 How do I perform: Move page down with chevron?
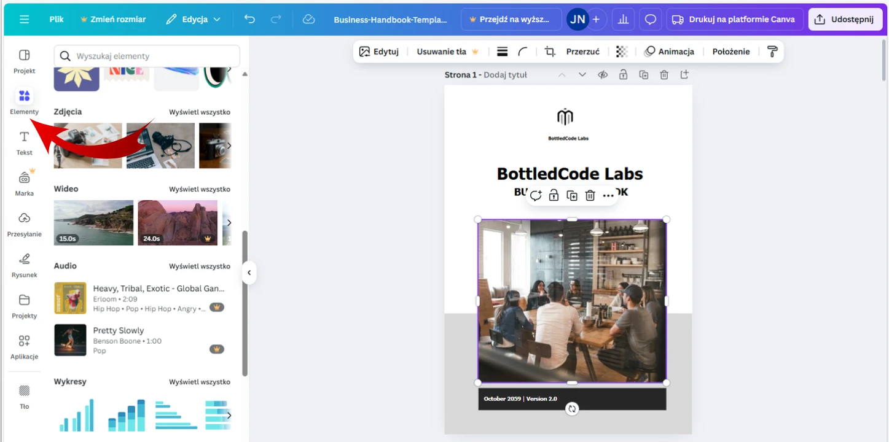pos(582,75)
